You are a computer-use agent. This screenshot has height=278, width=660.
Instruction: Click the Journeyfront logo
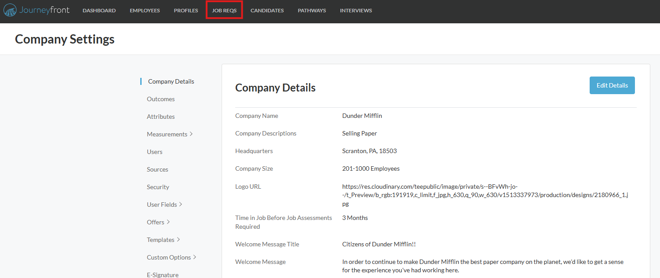36,10
